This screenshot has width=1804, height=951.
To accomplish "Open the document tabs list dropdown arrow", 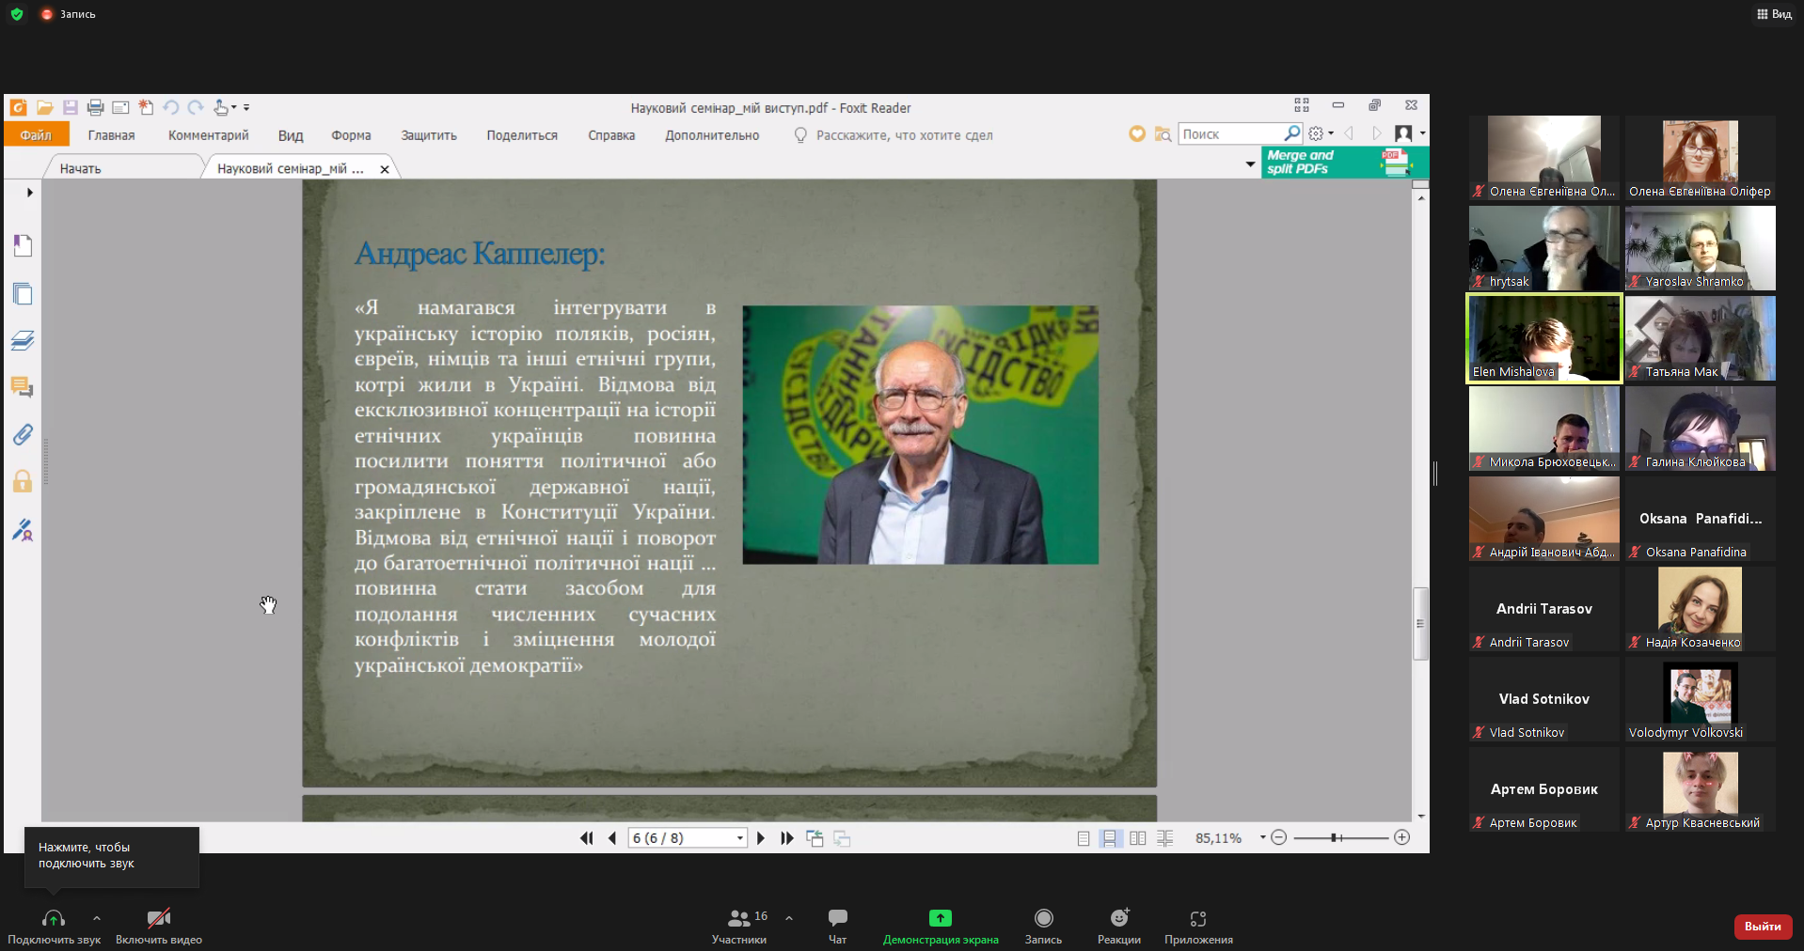I will coord(1250,164).
